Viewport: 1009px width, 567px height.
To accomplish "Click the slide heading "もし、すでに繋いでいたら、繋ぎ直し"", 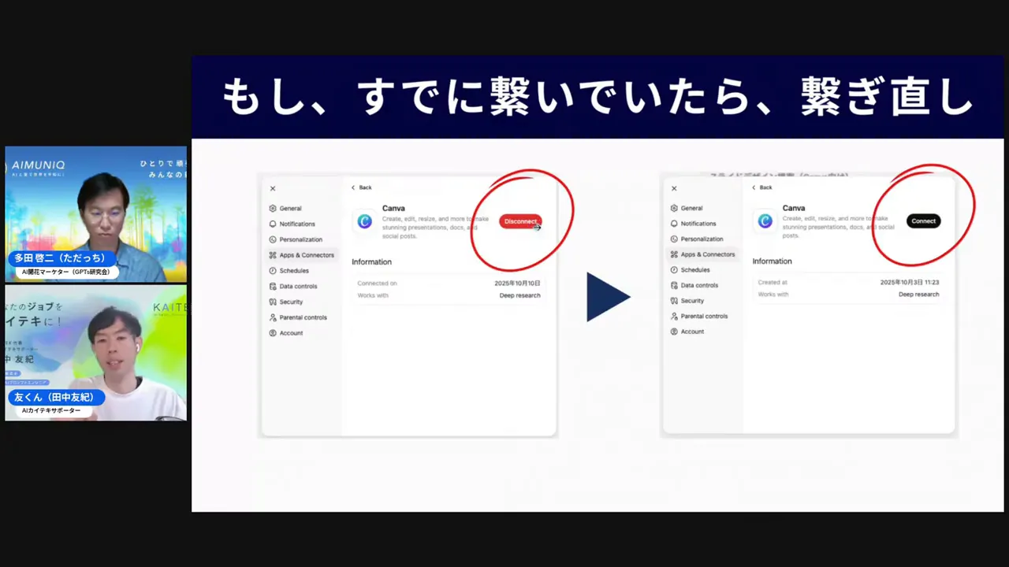I will 598,98.
